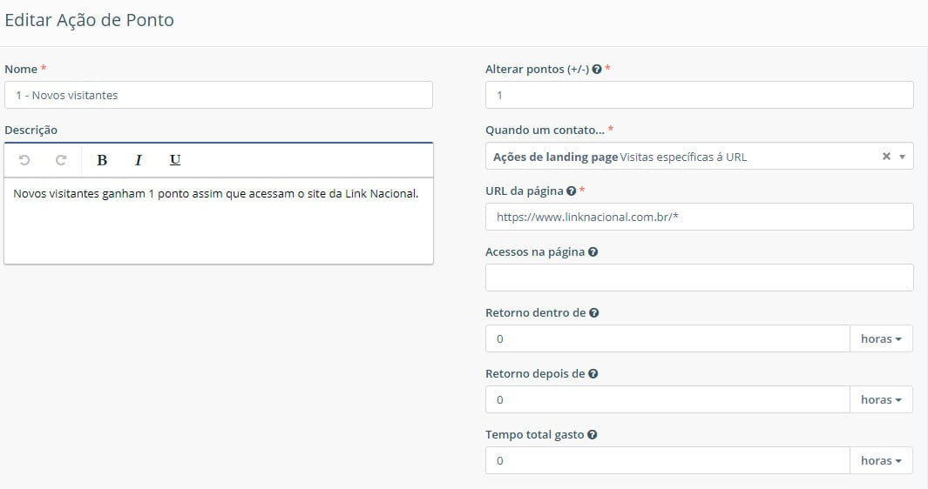The image size is (928, 489).
Task: Open horas unit dropdown for Retorno depois de
Action: click(881, 399)
